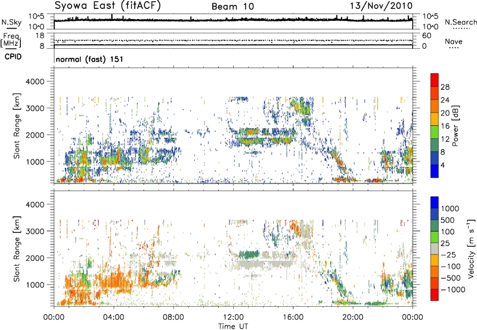Image resolution: width=477 pixels, height=330 pixels.
Task: Click the 'Freq. [MHz]' axis label
Action: [11, 41]
